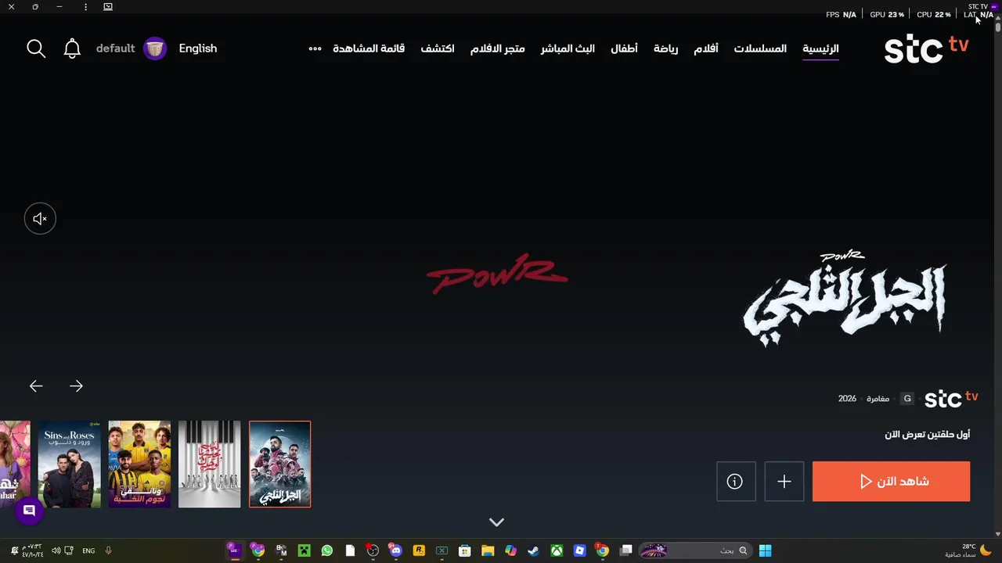Image resolution: width=1002 pixels, height=563 pixels.
Task: Open the purple chat support bubble
Action: [29, 511]
